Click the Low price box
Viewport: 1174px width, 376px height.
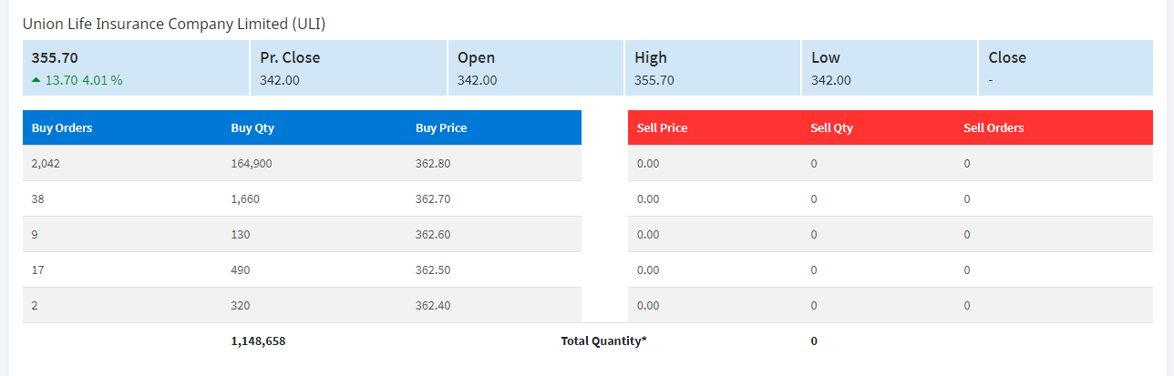[x=889, y=68]
